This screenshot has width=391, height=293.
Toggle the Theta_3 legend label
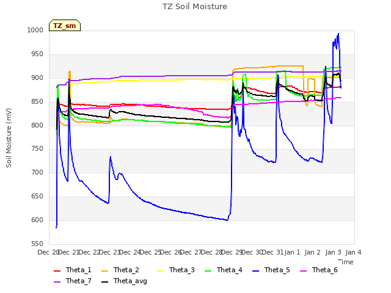pyautogui.click(x=182, y=270)
